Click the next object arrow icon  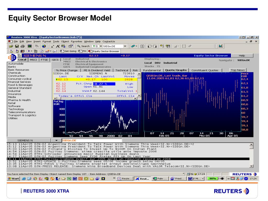155,46
